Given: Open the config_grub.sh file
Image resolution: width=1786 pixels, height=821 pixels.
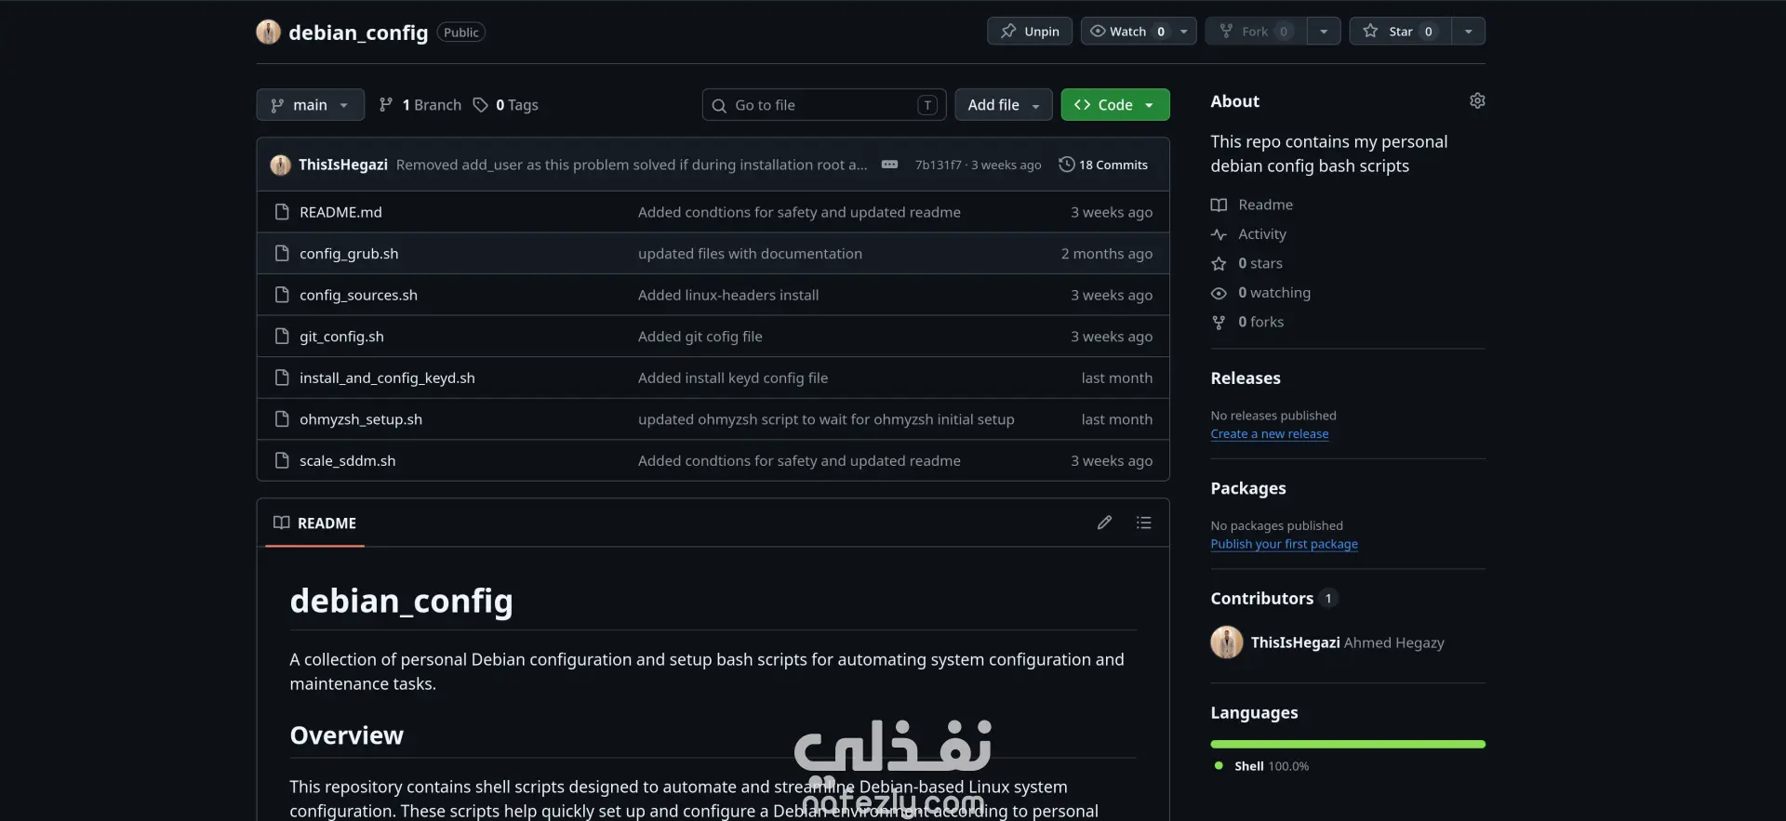Looking at the screenshot, I should pos(349,254).
